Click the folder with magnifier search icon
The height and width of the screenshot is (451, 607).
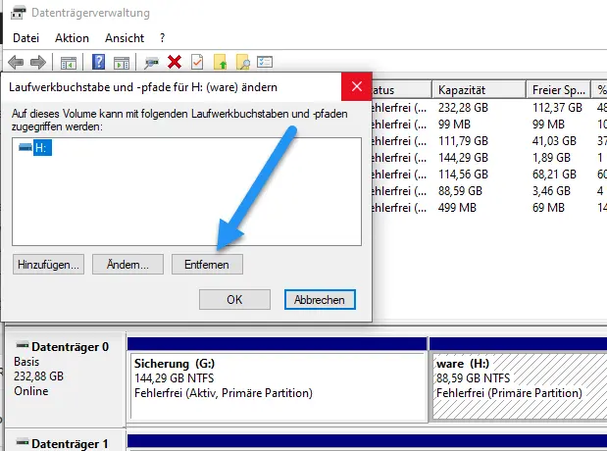coord(243,62)
